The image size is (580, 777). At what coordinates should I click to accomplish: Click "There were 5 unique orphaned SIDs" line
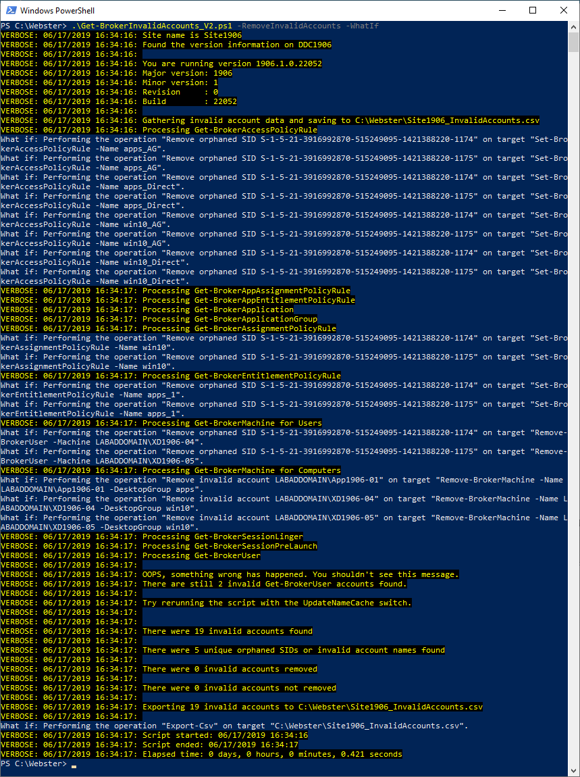(x=294, y=650)
